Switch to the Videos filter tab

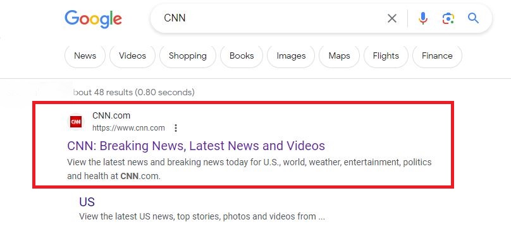132,56
